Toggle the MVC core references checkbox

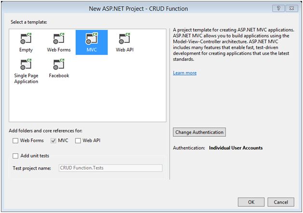pyautogui.click(x=54, y=140)
